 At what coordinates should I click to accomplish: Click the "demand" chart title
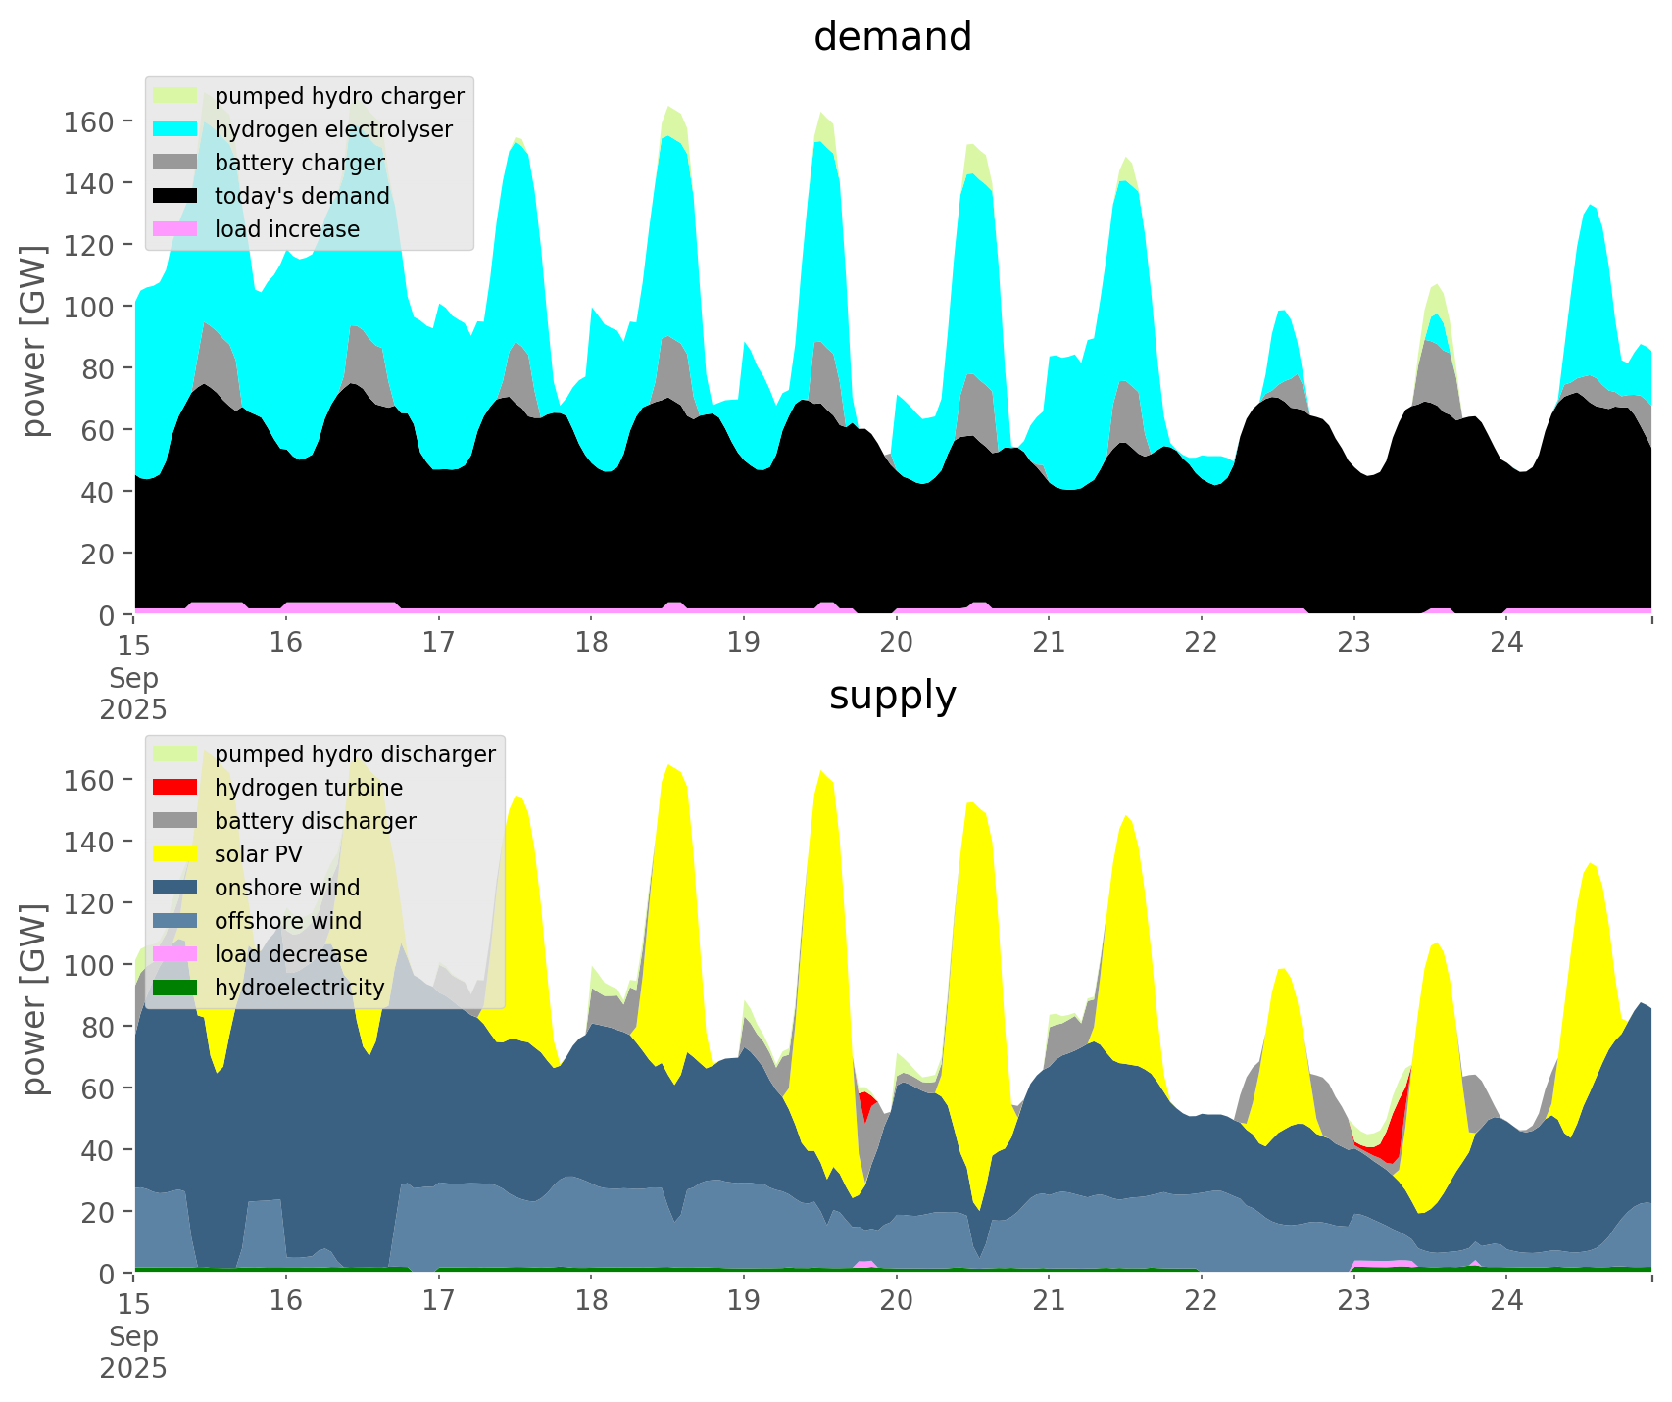(x=892, y=37)
